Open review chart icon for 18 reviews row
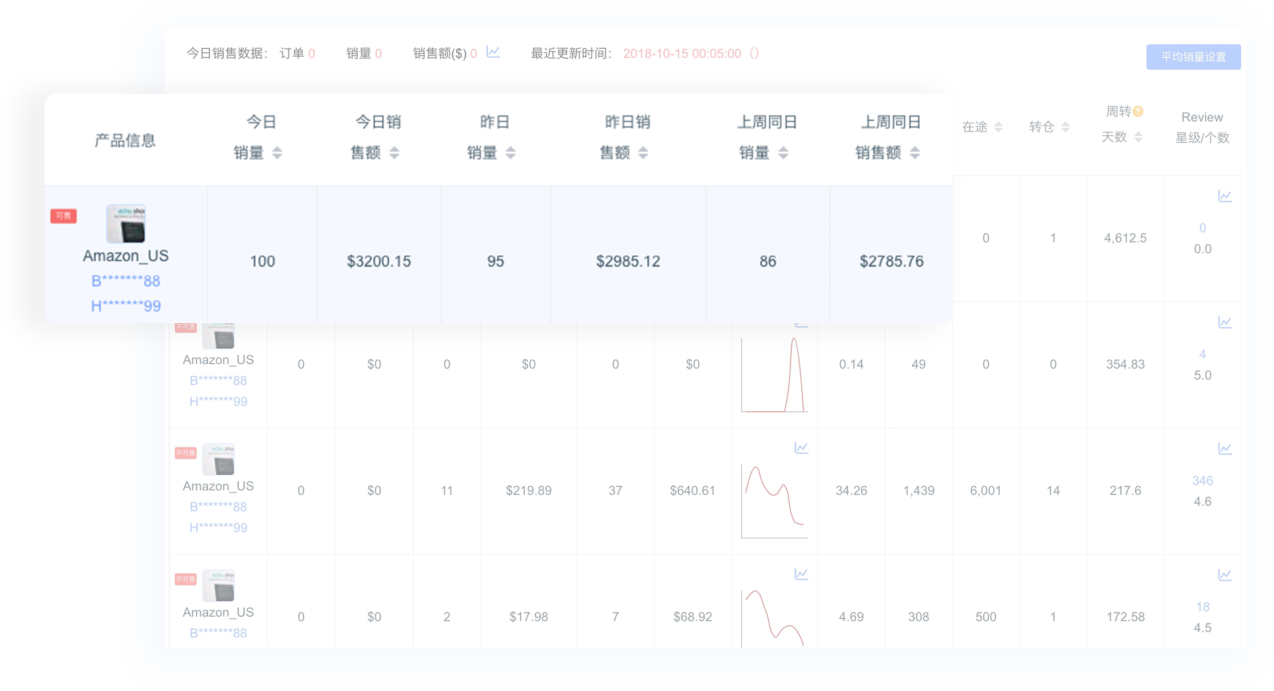The image size is (1274, 691). point(1225,575)
